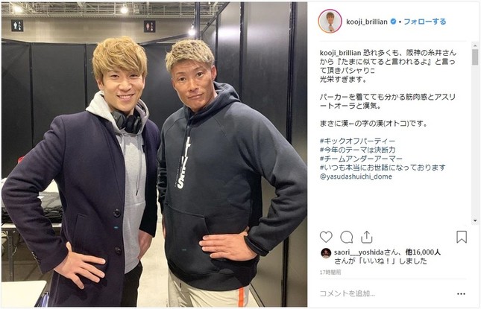This screenshot has width=481, height=309.
Task: Click caption scrollbar down arrow
Action: point(475,220)
